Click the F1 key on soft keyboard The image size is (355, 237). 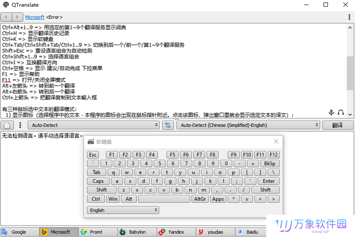click(112, 155)
